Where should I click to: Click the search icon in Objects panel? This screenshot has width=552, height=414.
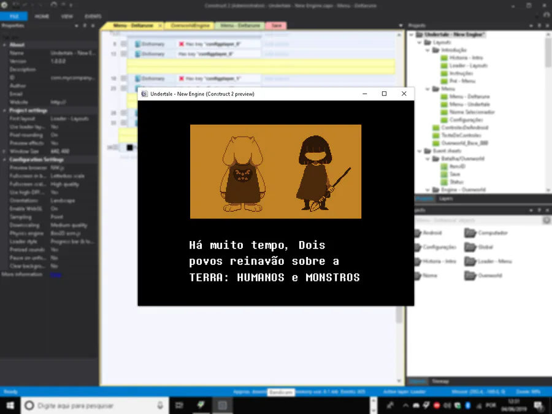[546, 220]
